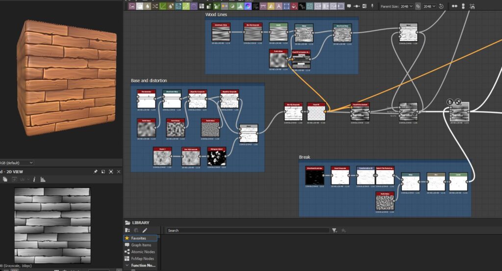Screen dimensions: 502x271
Task: Click the text node tool icon
Action: (x=278, y=6)
